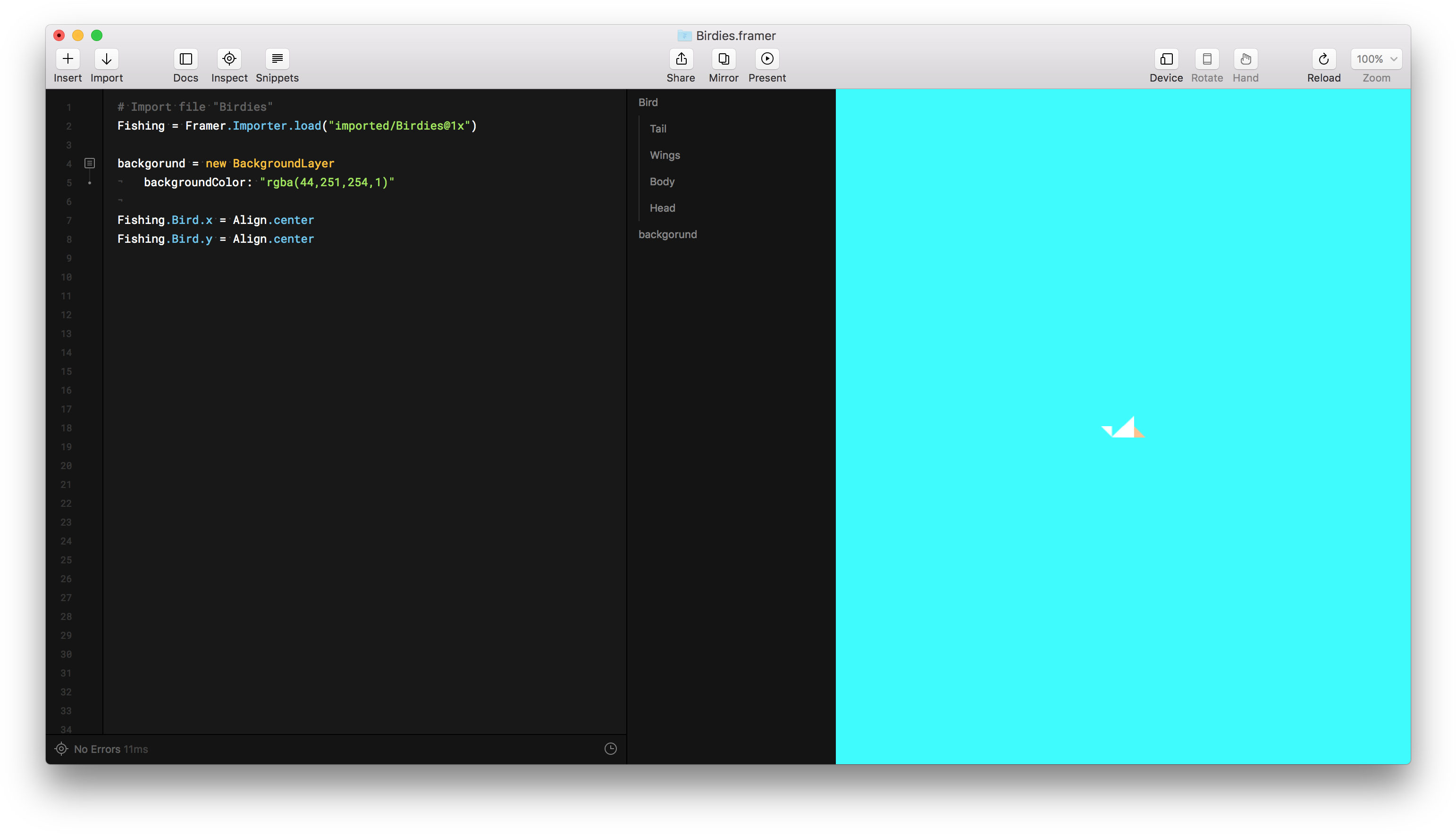
Task: Click the "rgba(44,251,254,1)" color value in code
Action: click(x=327, y=182)
